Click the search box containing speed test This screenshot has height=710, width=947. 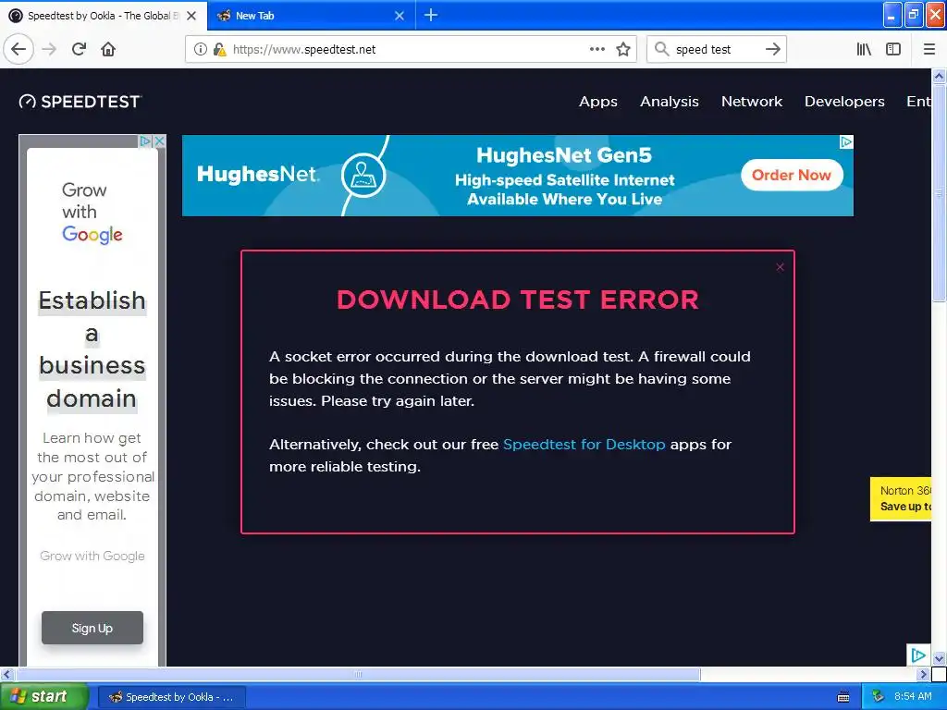pyautogui.click(x=716, y=49)
